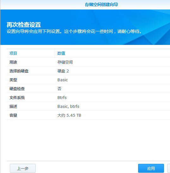The width and height of the screenshot is (170, 173).
Task: Click the 容量 row label
Action: coord(13,115)
